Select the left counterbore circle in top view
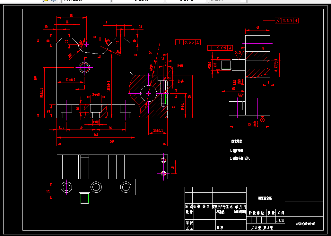Viewport: 331px width, 236px height. [x=66, y=187]
